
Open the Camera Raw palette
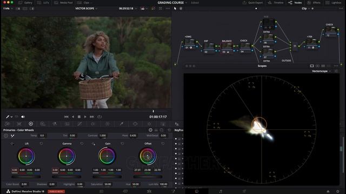tap(7, 124)
